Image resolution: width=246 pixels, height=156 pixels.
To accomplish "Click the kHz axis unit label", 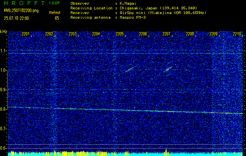I will pos(4,32).
